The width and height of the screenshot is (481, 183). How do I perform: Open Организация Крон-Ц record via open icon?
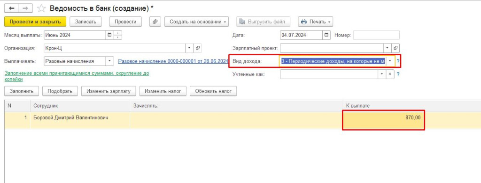(x=198, y=48)
